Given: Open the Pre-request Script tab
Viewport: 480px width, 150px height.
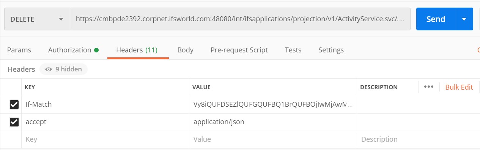Looking at the screenshot, I should [239, 50].
